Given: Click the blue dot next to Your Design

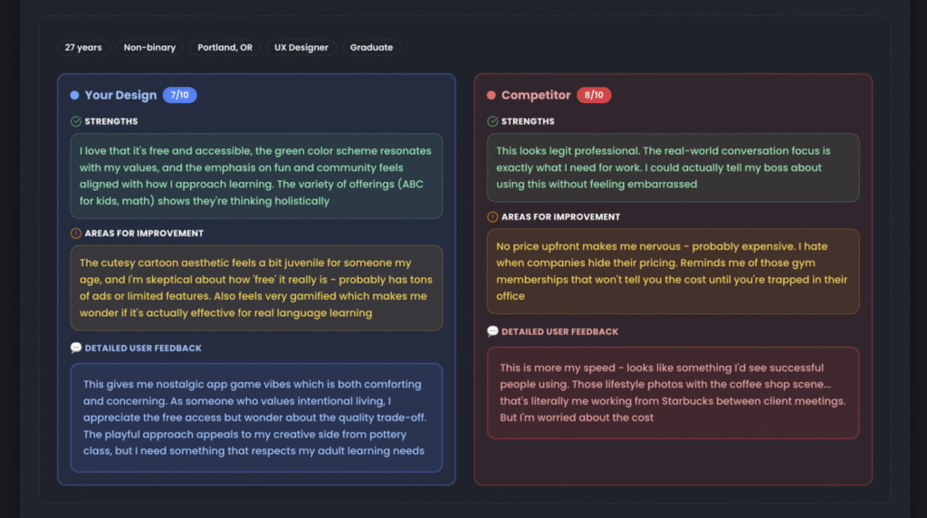Looking at the screenshot, I should coord(74,95).
